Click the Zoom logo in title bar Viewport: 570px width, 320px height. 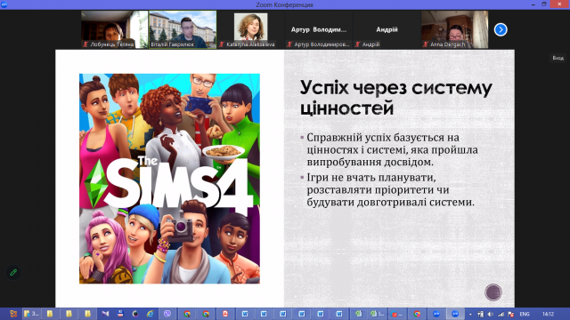(4, 4)
